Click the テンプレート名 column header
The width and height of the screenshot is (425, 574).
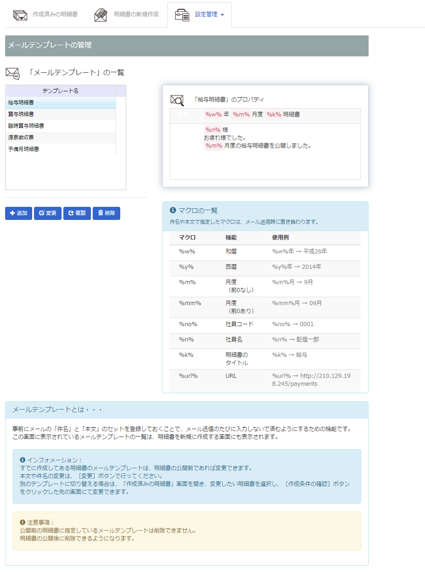61,91
